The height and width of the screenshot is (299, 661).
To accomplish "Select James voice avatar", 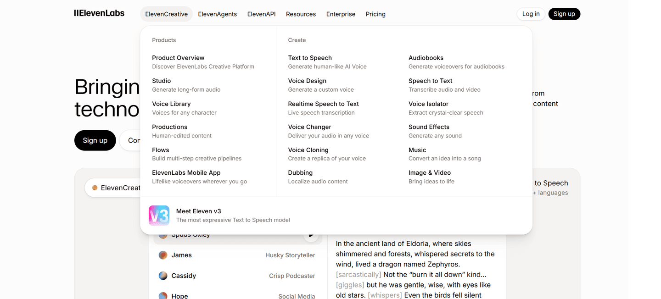I will [x=163, y=255].
